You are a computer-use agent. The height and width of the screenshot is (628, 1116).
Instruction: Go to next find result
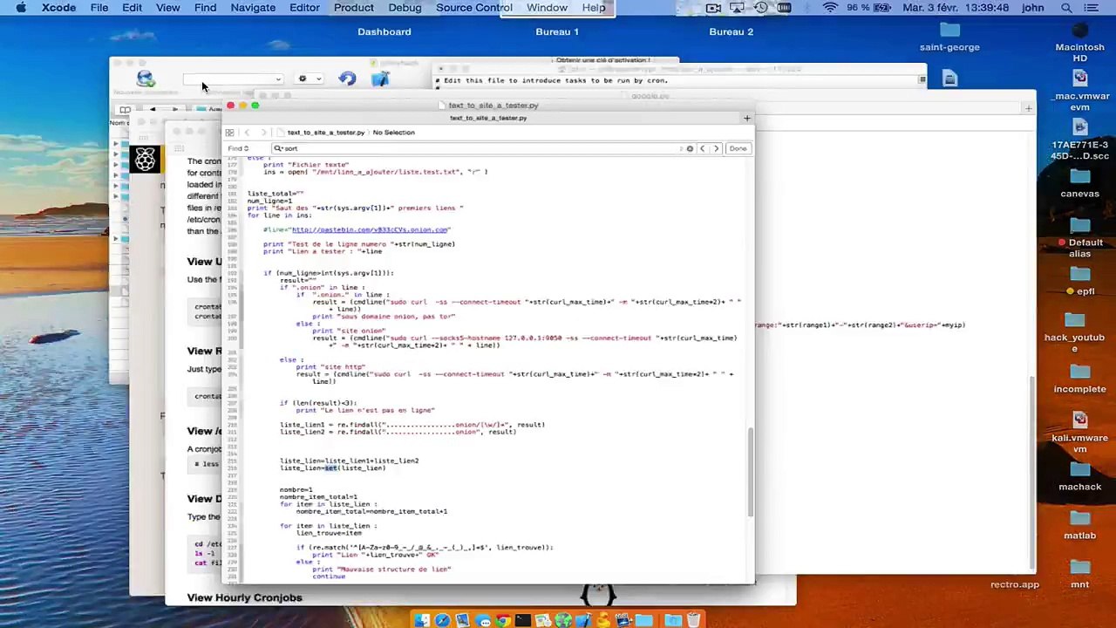[x=716, y=148]
